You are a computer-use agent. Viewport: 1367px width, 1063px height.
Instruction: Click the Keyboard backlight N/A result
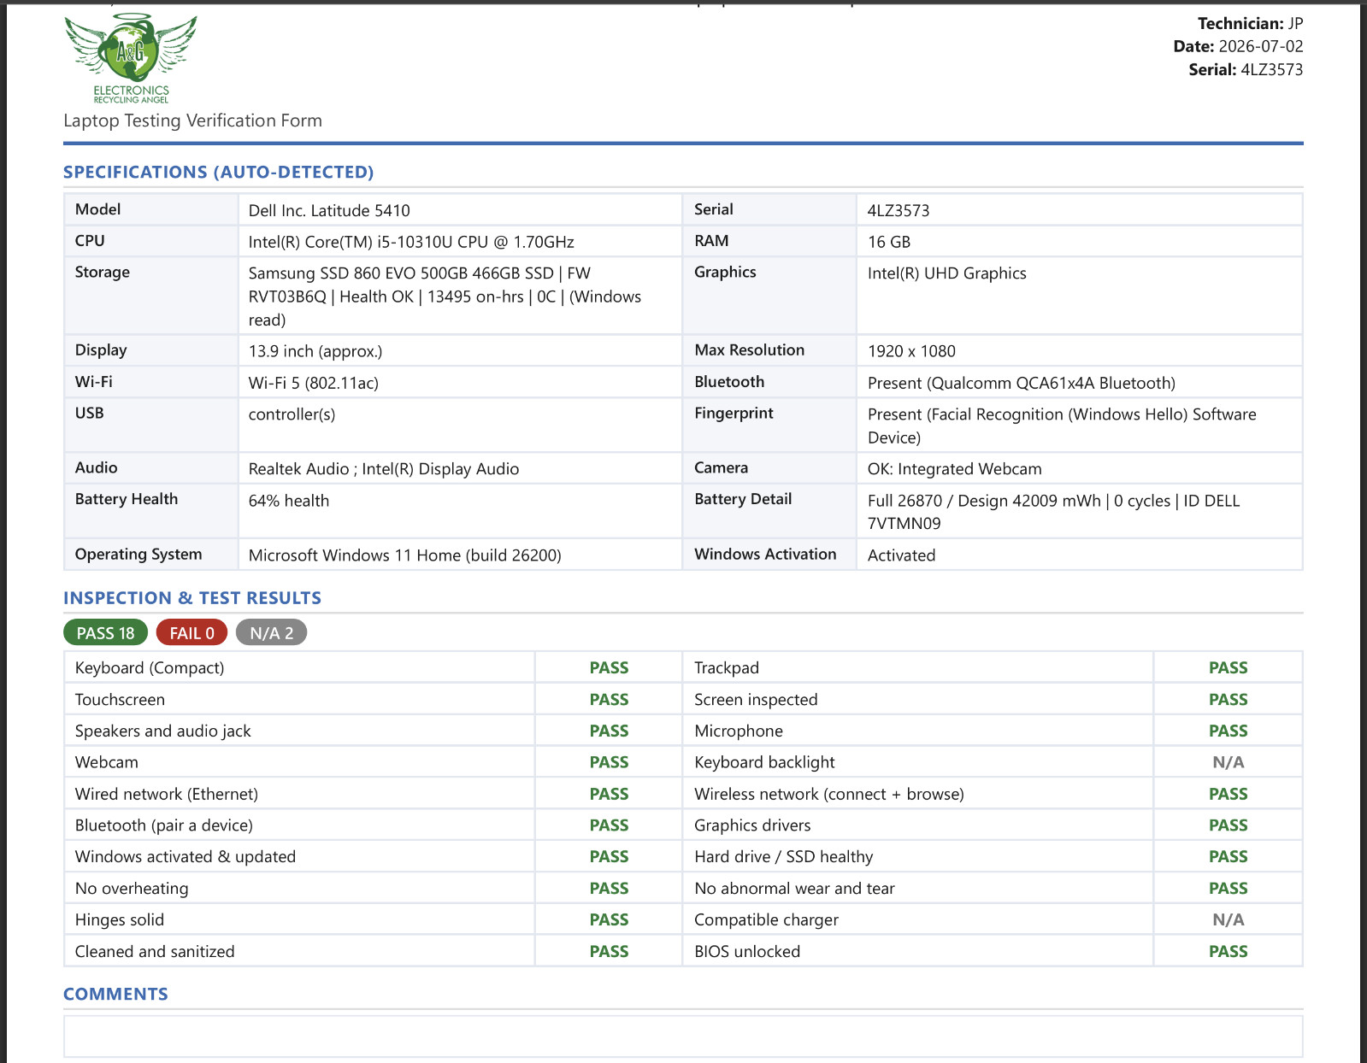1228,762
